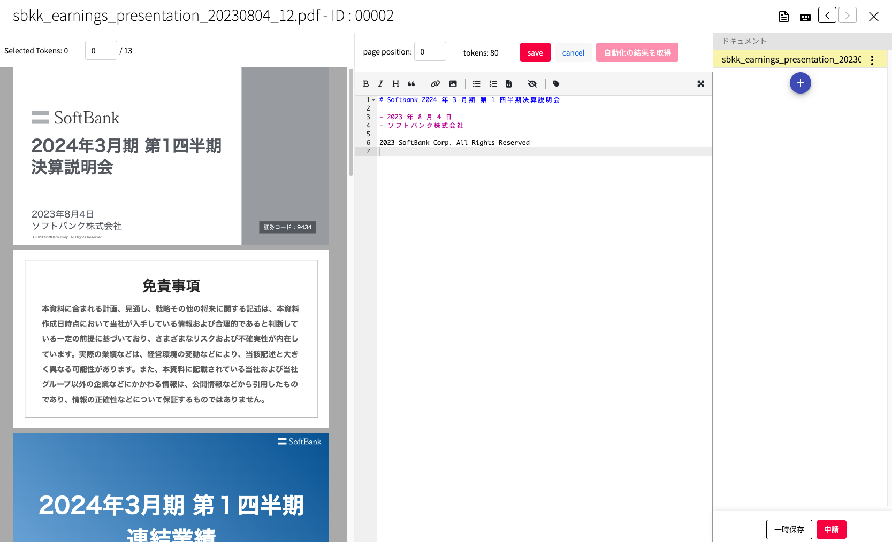Screen dimensions: 892x542
Task: Focus the page number field before / 13
Action: 101,50
